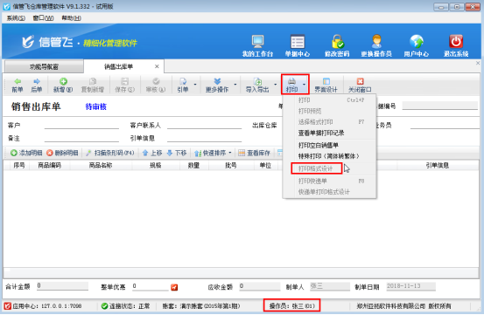484x315 pixels.
Task: Click the 修改密码 lock icon
Action: [x=337, y=41]
